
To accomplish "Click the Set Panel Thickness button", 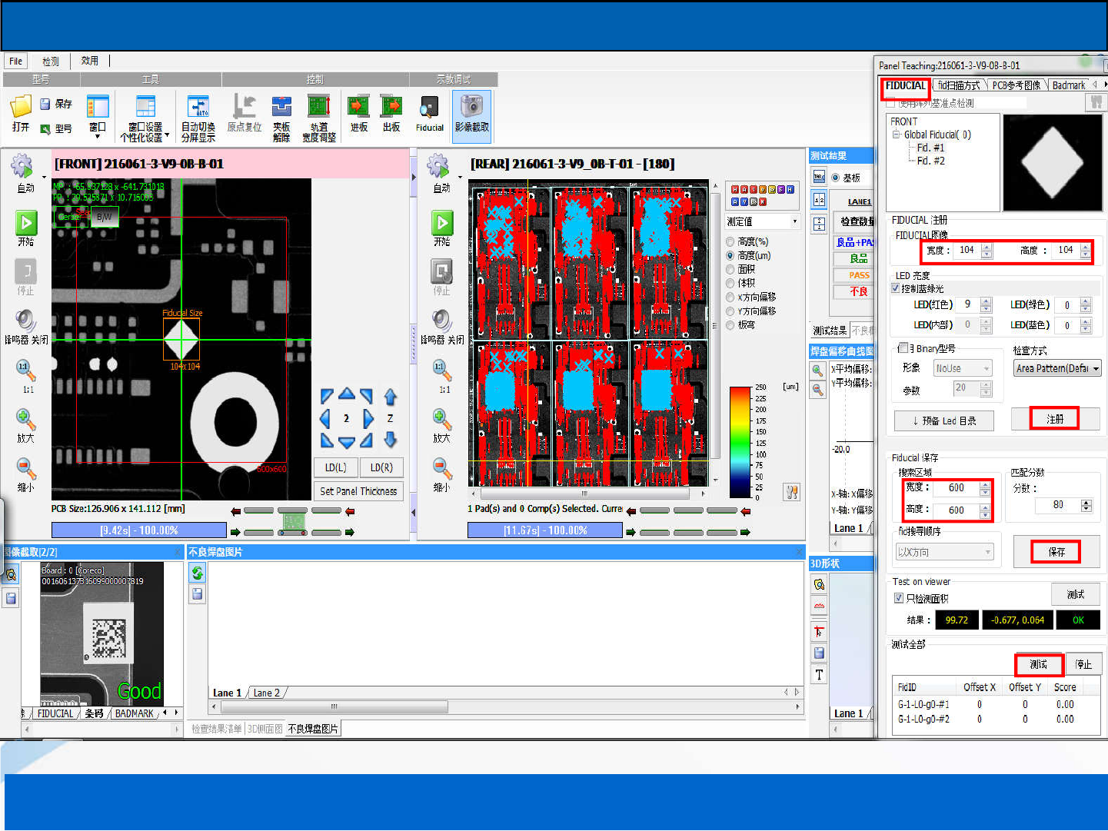I will (358, 491).
